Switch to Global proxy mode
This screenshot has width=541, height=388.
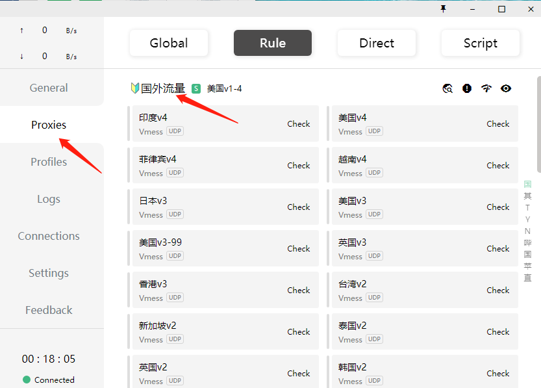(x=169, y=43)
